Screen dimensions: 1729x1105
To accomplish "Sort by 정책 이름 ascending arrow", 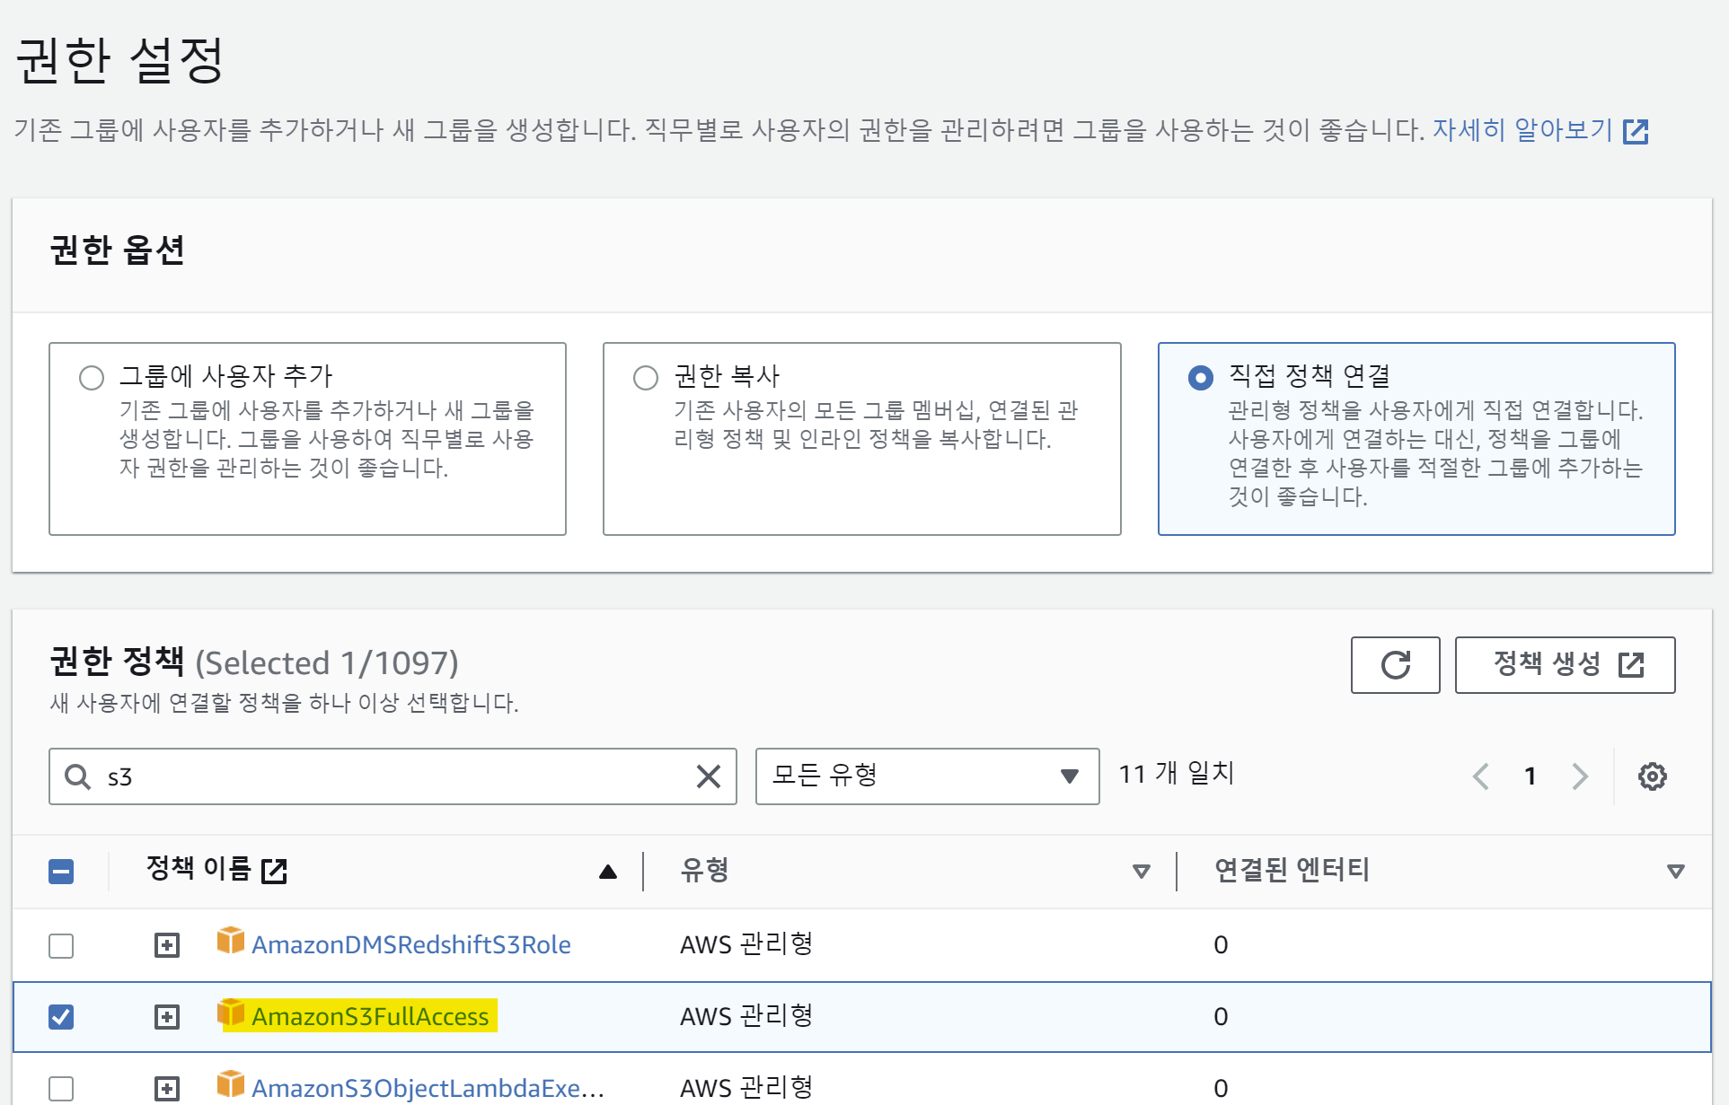I will (x=608, y=872).
